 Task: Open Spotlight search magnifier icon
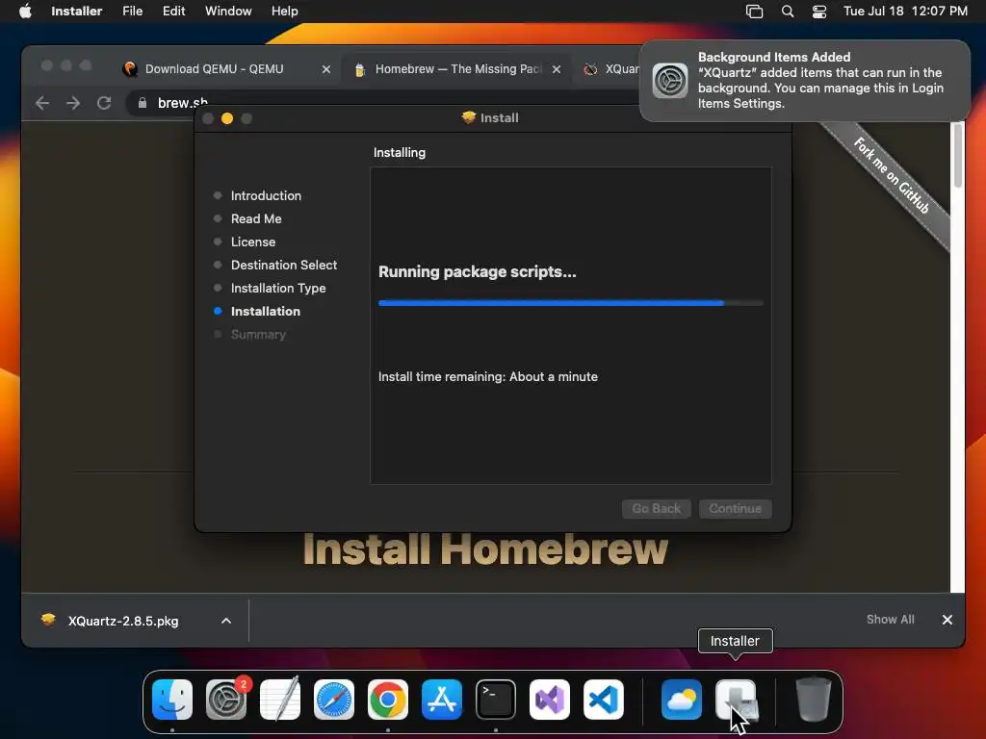tap(788, 12)
